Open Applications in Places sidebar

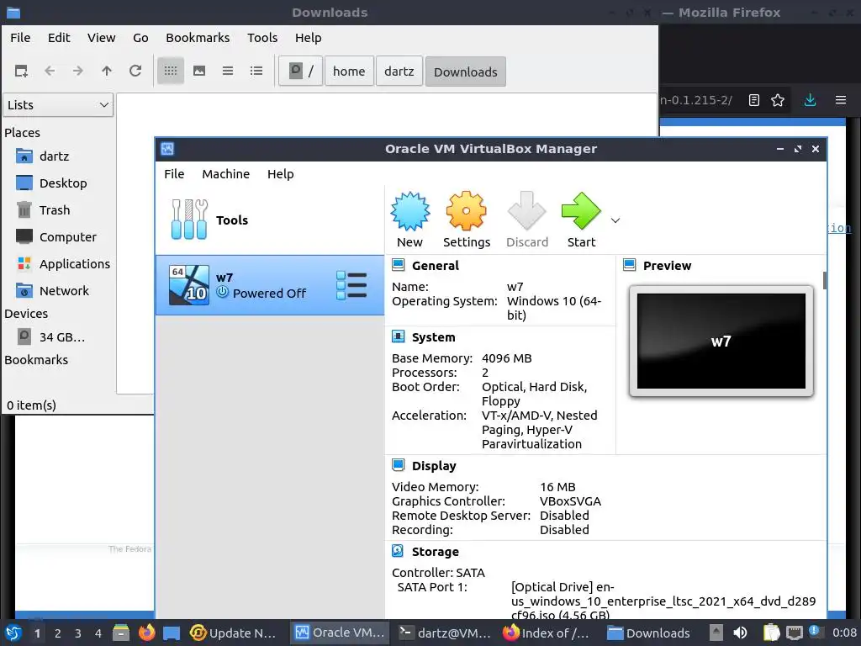click(63, 264)
